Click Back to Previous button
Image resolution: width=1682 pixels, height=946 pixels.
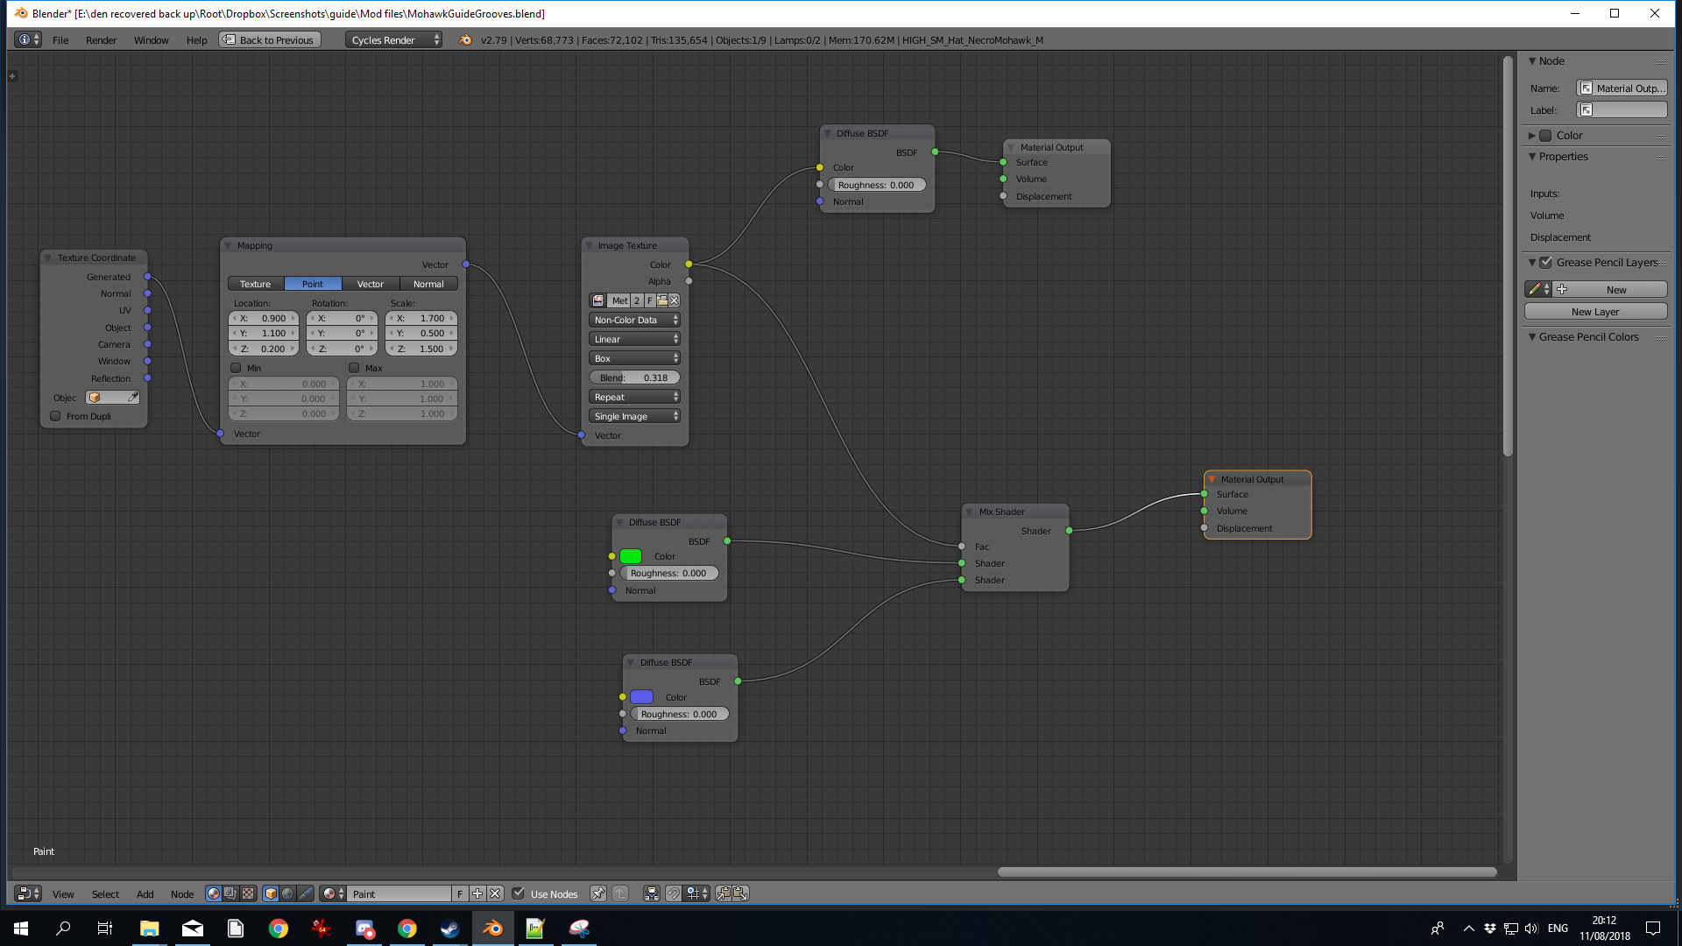(x=269, y=40)
